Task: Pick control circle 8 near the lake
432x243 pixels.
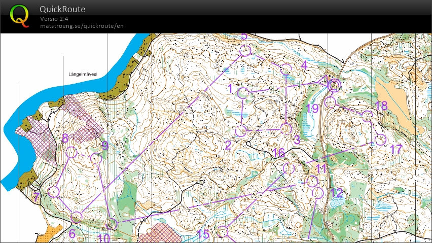Action: 71,152
